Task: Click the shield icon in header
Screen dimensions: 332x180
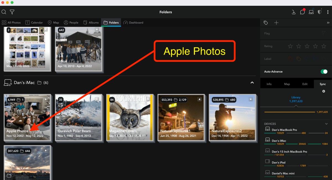Action: click(320, 12)
